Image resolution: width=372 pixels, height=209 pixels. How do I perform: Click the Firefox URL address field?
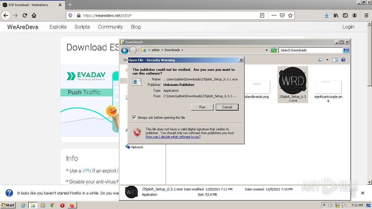pos(170,15)
